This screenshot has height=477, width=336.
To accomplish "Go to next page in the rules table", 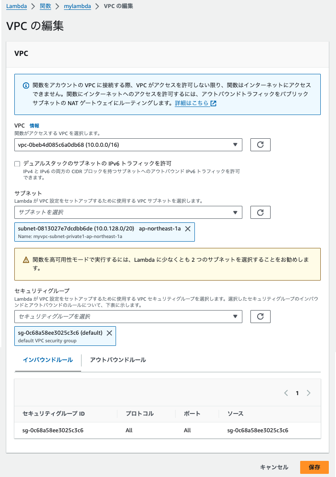I will [308, 393].
